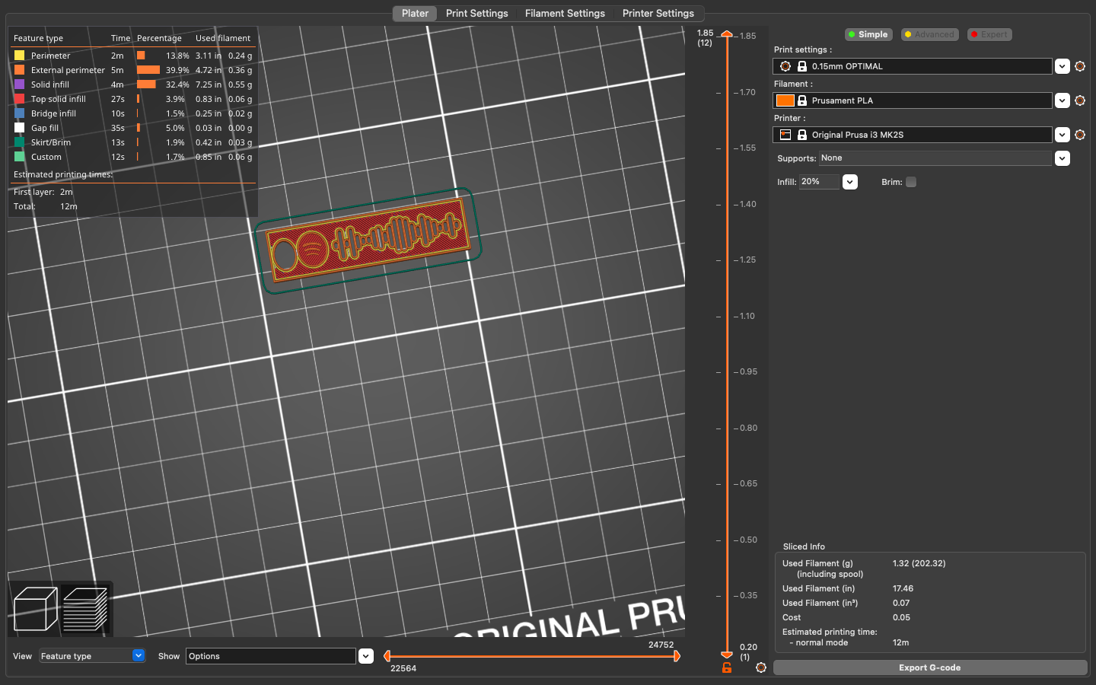Enable the Brim checkbox
The height and width of the screenshot is (685, 1096).
pos(911,182)
